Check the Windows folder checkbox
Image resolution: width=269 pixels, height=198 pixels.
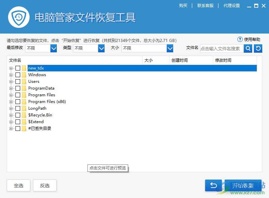click(x=18, y=75)
